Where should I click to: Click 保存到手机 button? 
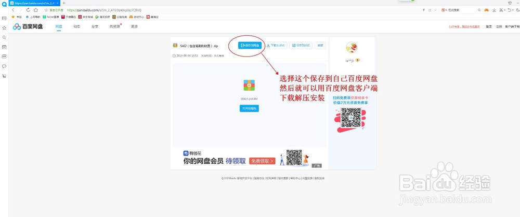[x=301, y=45]
